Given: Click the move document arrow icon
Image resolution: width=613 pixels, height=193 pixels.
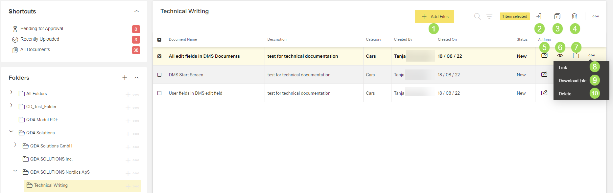Looking at the screenshot, I should click(539, 16).
